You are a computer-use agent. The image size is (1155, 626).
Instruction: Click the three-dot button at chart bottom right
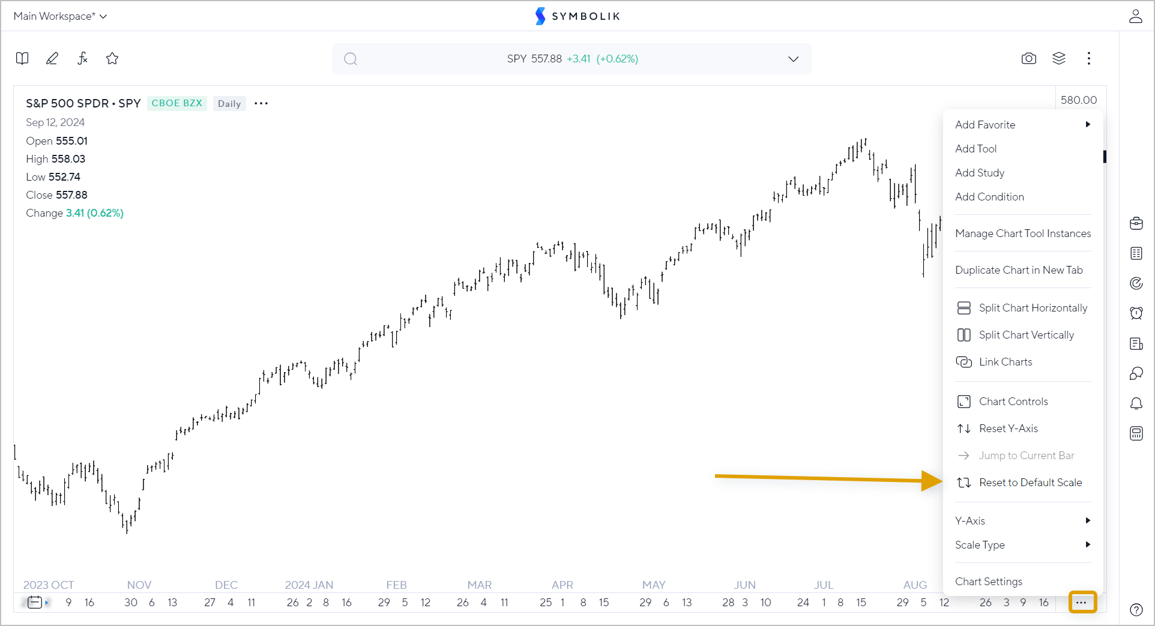coord(1082,602)
